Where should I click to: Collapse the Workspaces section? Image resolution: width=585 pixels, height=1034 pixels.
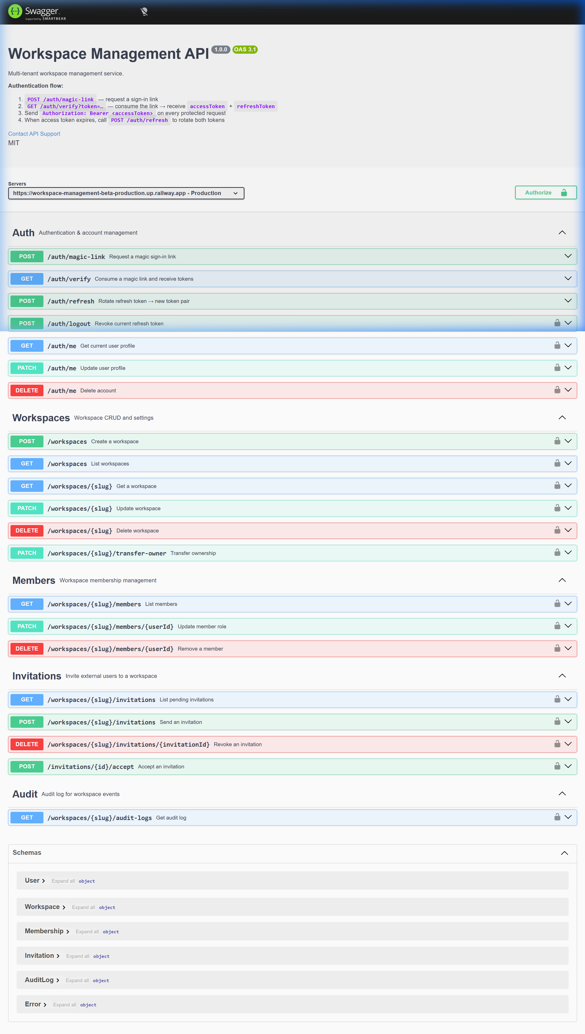[x=562, y=418]
